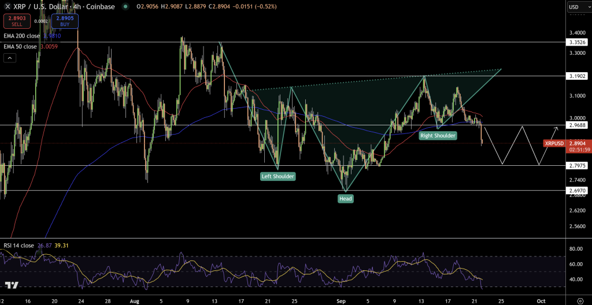Click the red XRPUSD current price tag
Screen dimensions: 592x305
(554, 143)
